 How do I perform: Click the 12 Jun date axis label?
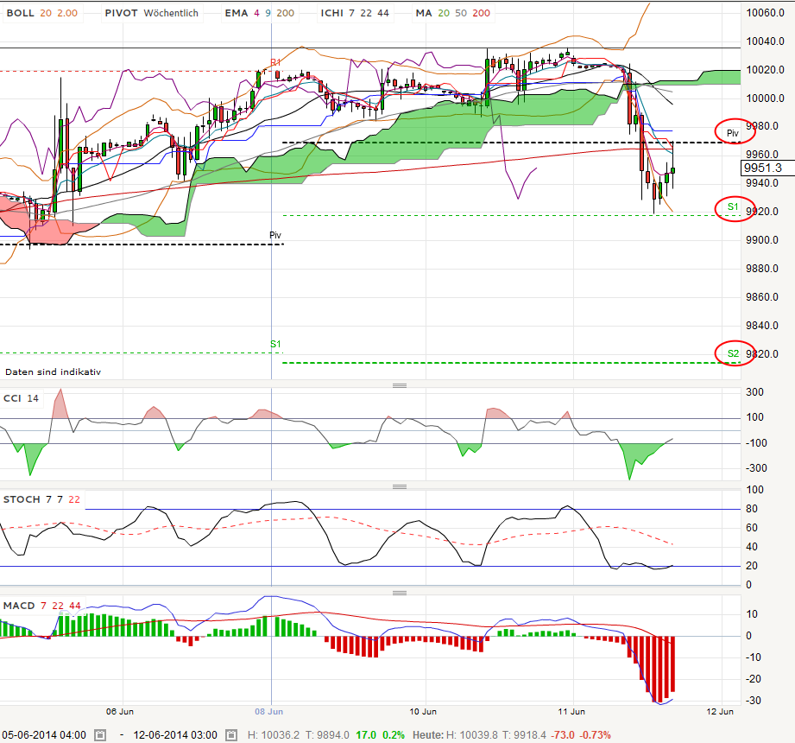(x=720, y=712)
